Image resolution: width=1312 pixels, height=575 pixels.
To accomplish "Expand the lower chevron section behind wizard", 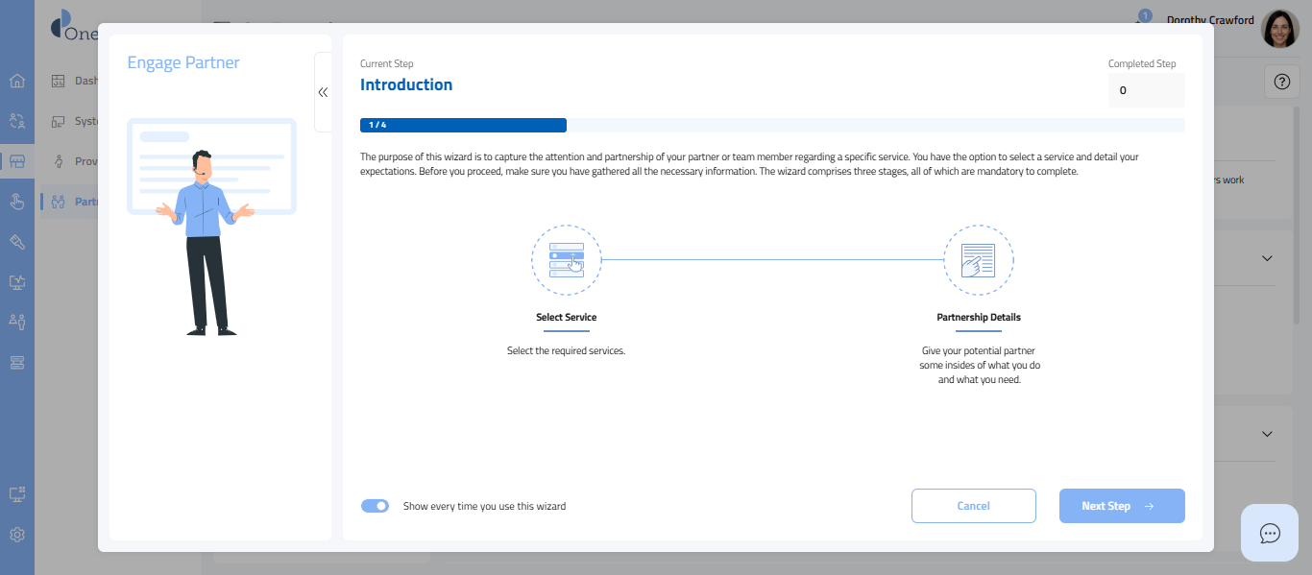I will click(x=1266, y=434).
